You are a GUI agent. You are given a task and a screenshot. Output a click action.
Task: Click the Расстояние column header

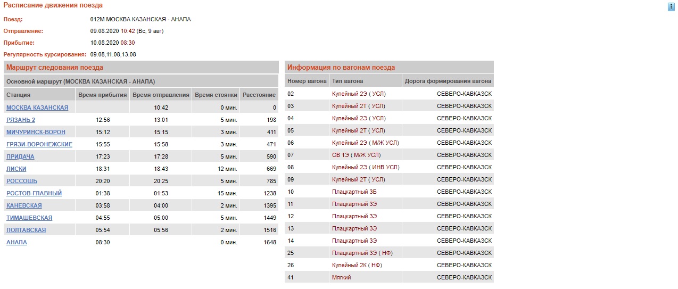coord(259,95)
